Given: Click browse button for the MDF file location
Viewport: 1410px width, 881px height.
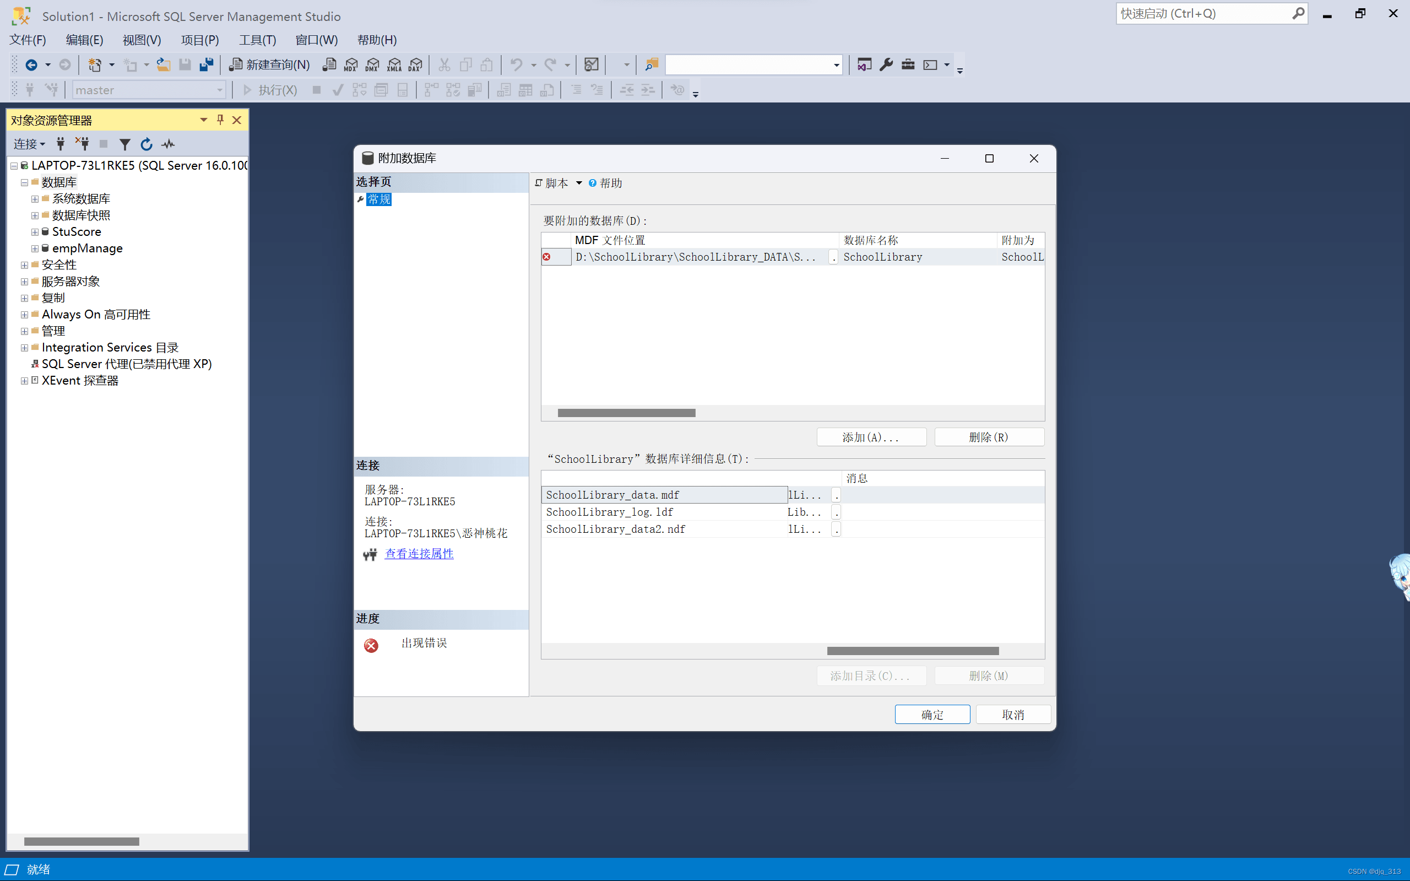Looking at the screenshot, I should (833, 257).
